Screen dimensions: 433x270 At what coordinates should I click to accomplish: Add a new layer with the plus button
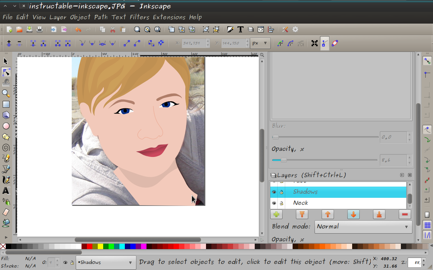coord(276,214)
